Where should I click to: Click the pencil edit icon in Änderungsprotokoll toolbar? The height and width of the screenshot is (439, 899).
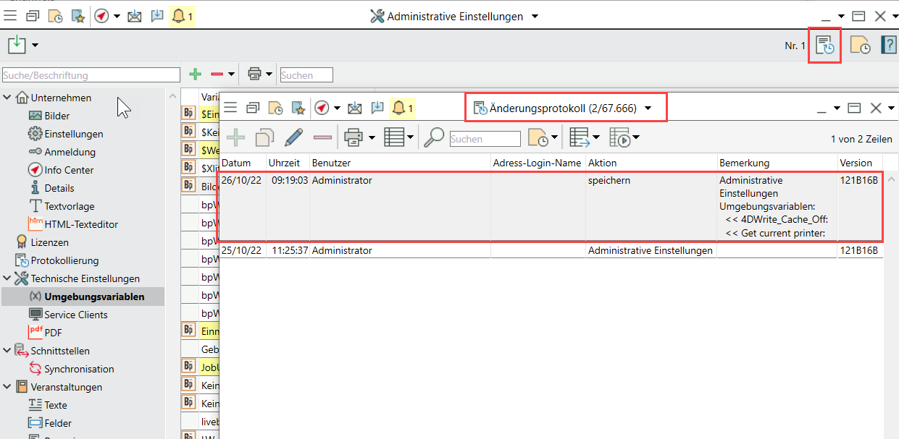point(293,137)
